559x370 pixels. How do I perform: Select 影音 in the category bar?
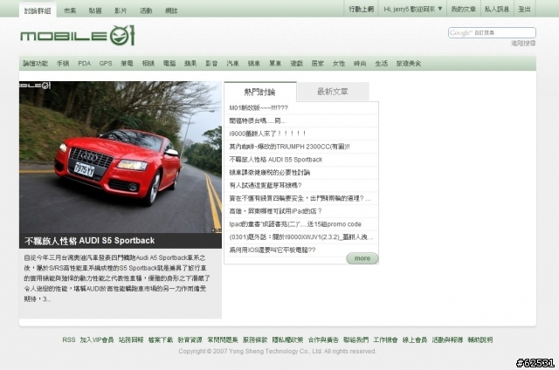coord(211,64)
